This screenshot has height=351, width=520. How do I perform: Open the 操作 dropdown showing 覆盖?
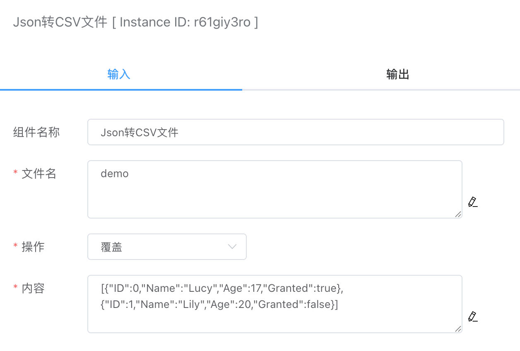click(167, 247)
